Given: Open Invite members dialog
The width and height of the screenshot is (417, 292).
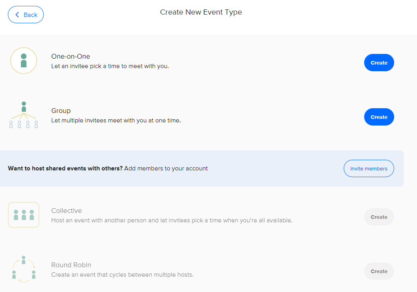Looking at the screenshot, I should (x=369, y=168).
